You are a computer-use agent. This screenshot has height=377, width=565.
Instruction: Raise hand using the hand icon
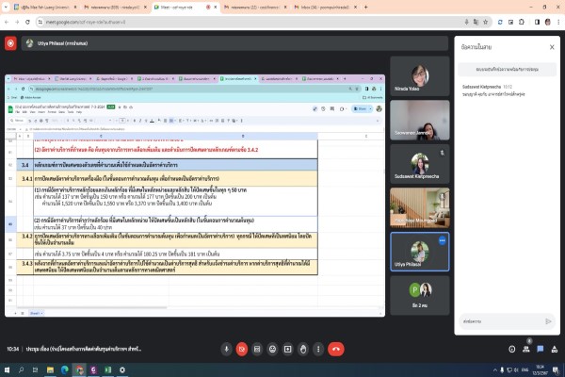(x=303, y=349)
